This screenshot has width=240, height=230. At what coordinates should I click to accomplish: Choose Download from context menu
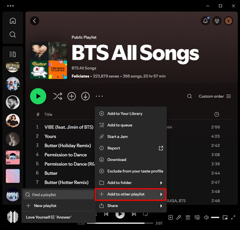coord(131,160)
